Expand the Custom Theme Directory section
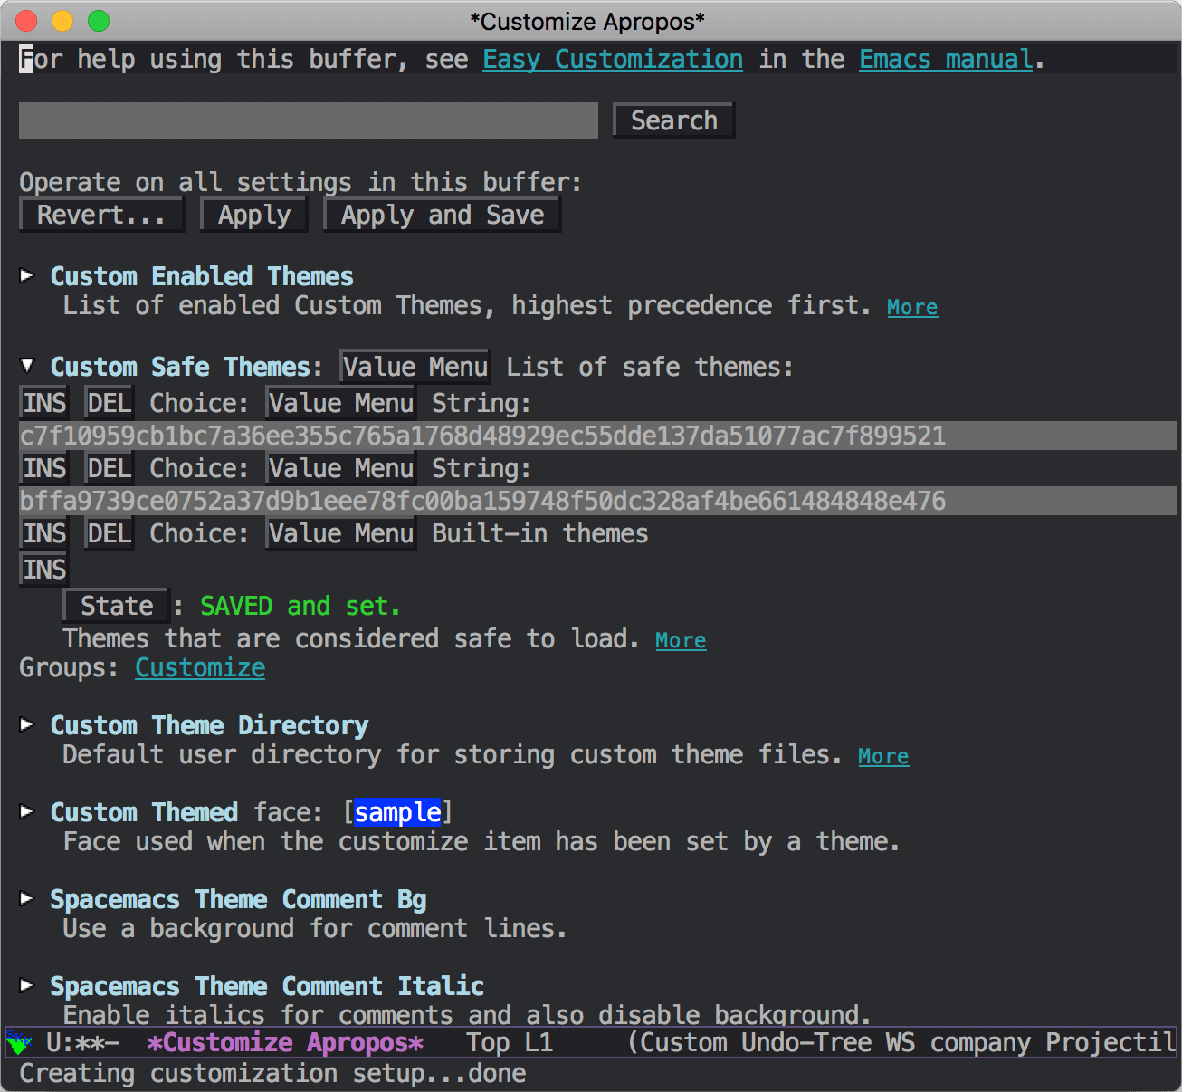 [27, 724]
